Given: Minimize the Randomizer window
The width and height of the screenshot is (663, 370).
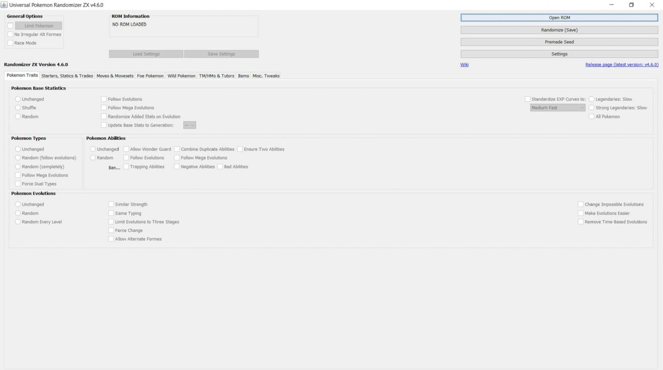Looking at the screenshot, I should (x=611, y=5).
